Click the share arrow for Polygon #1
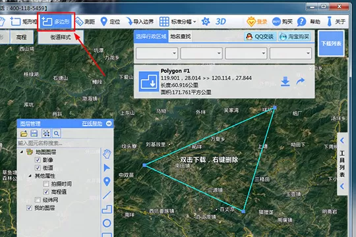The image size is (356, 237). click(300, 81)
